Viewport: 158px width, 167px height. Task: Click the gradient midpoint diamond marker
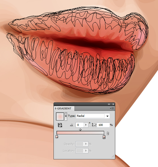[80, 130]
